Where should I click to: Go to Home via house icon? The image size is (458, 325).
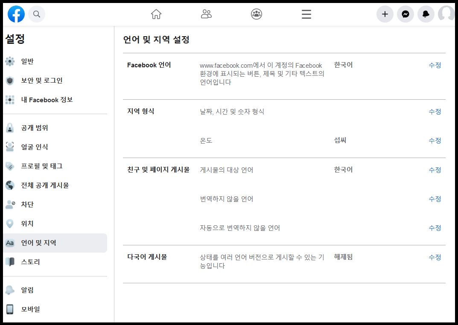tap(156, 14)
